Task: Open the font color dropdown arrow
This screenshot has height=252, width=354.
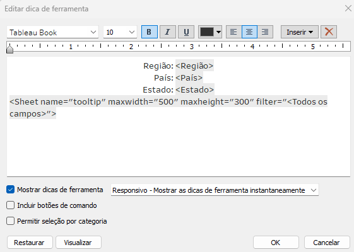Action: coord(218,32)
